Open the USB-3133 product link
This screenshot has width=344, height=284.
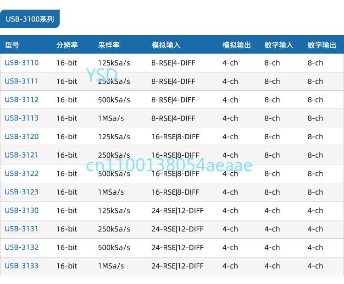click(x=22, y=266)
